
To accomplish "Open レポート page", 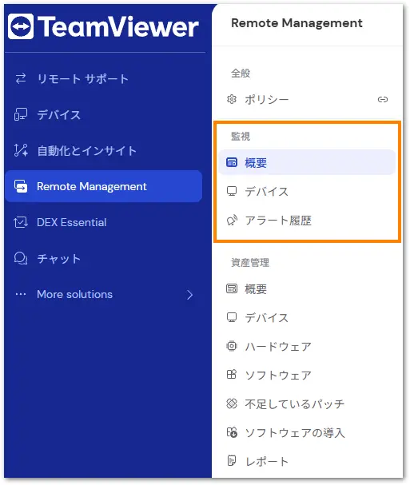I will point(307,460).
